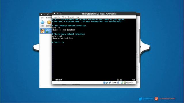Click 'The primary network interface' comment
The width and height of the screenshot is (184, 103).
(68, 34)
